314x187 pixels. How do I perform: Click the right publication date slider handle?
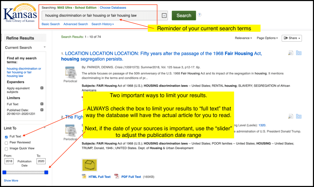tap(46, 173)
